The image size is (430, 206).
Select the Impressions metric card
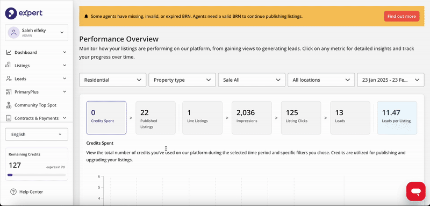coord(252,118)
